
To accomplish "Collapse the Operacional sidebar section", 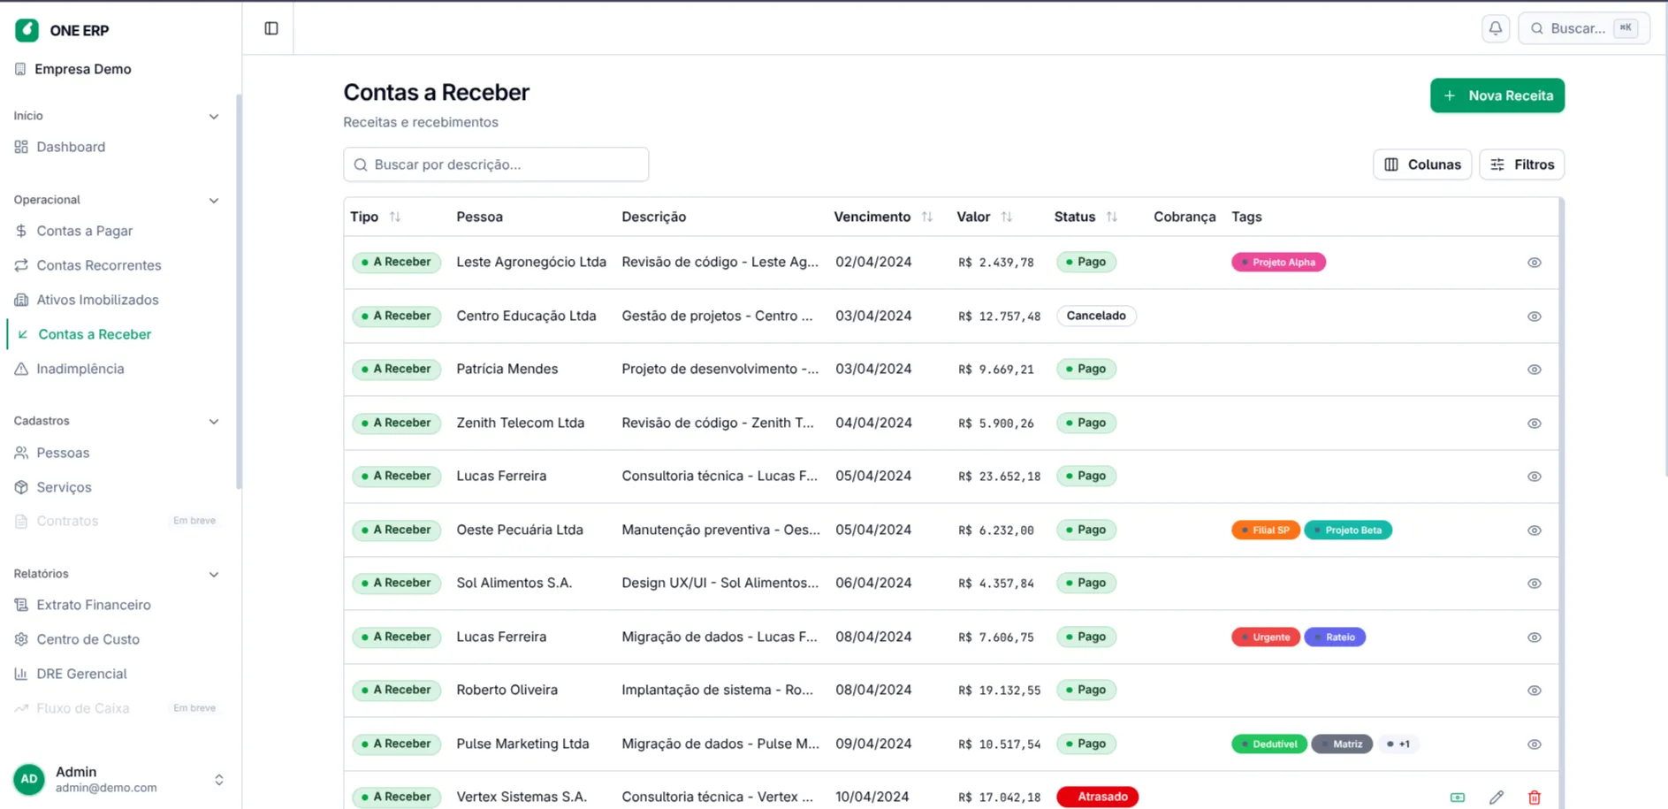I will point(213,201).
